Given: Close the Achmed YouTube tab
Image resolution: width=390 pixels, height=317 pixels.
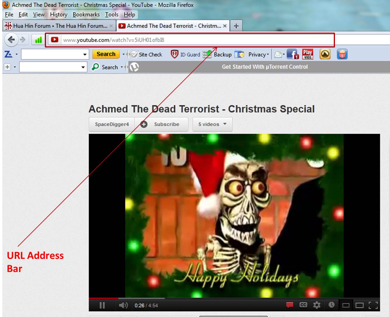Looking at the screenshot, I should click(x=225, y=26).
